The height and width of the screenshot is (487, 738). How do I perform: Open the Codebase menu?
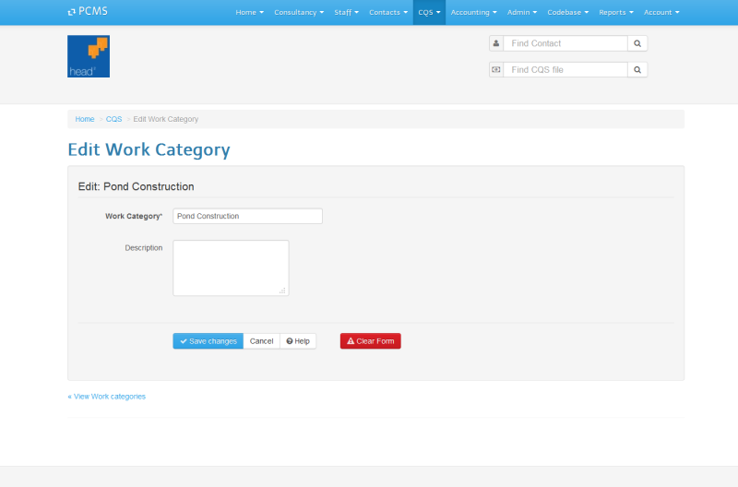click(567, 12)
